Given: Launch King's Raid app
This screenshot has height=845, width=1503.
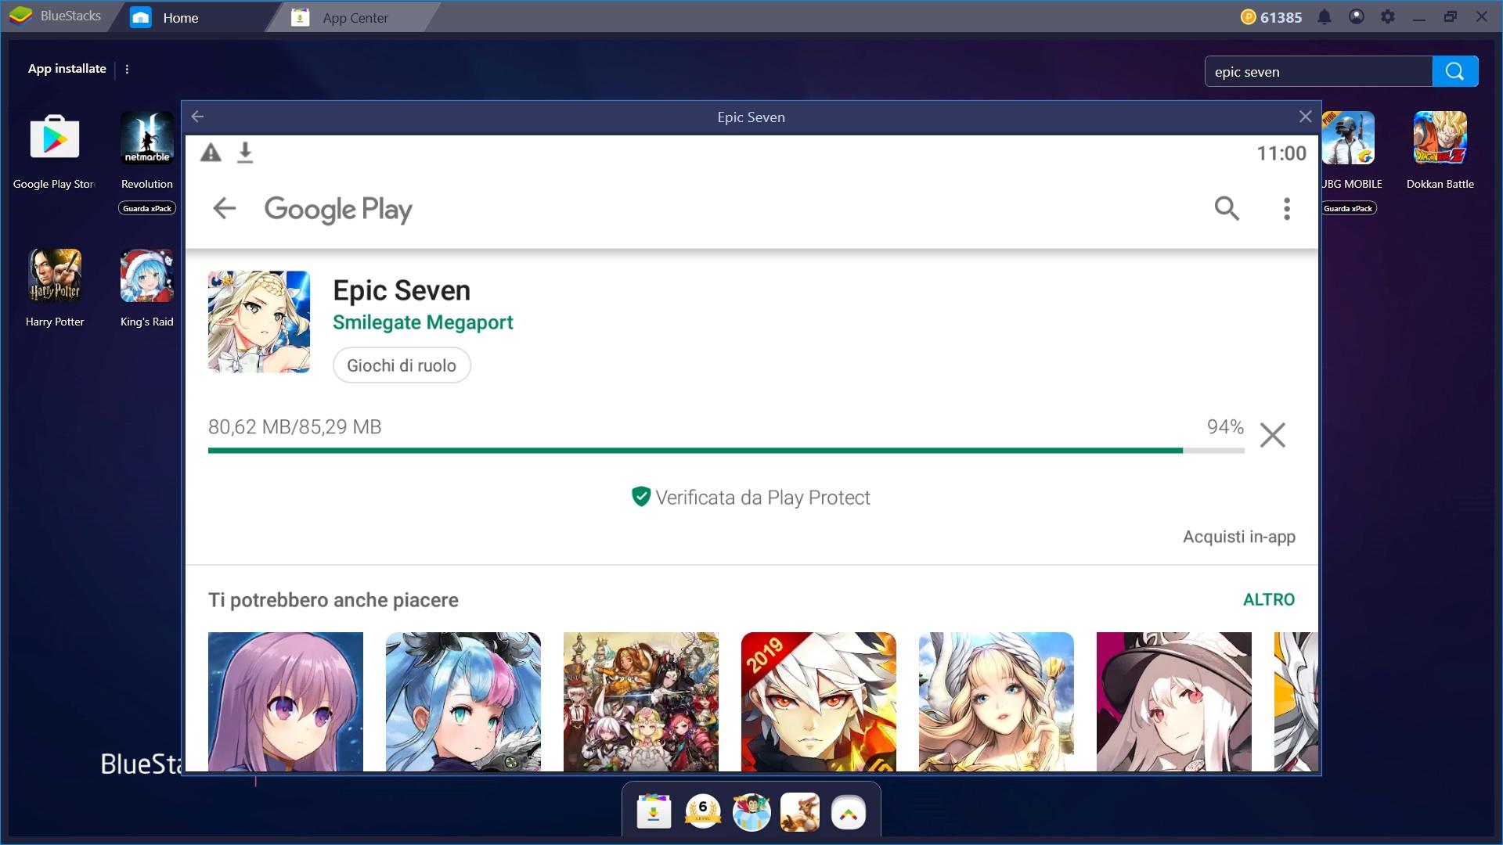Looking at the screenshot, I should point(146,275).
